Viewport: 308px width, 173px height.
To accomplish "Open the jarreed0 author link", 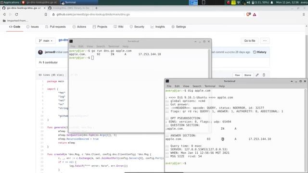I will point(50,52).
